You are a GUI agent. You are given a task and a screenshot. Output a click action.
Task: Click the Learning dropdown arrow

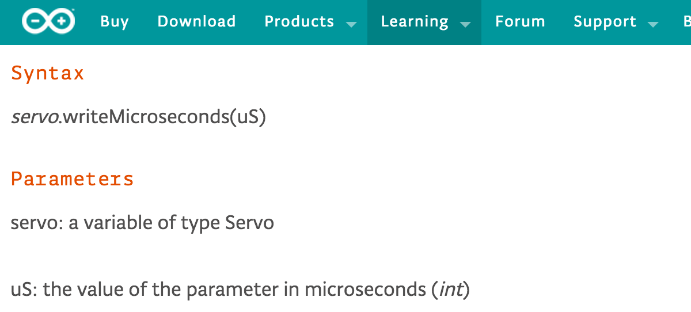(x=465, y=24)
